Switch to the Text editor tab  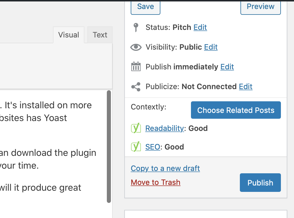point(100,35)
